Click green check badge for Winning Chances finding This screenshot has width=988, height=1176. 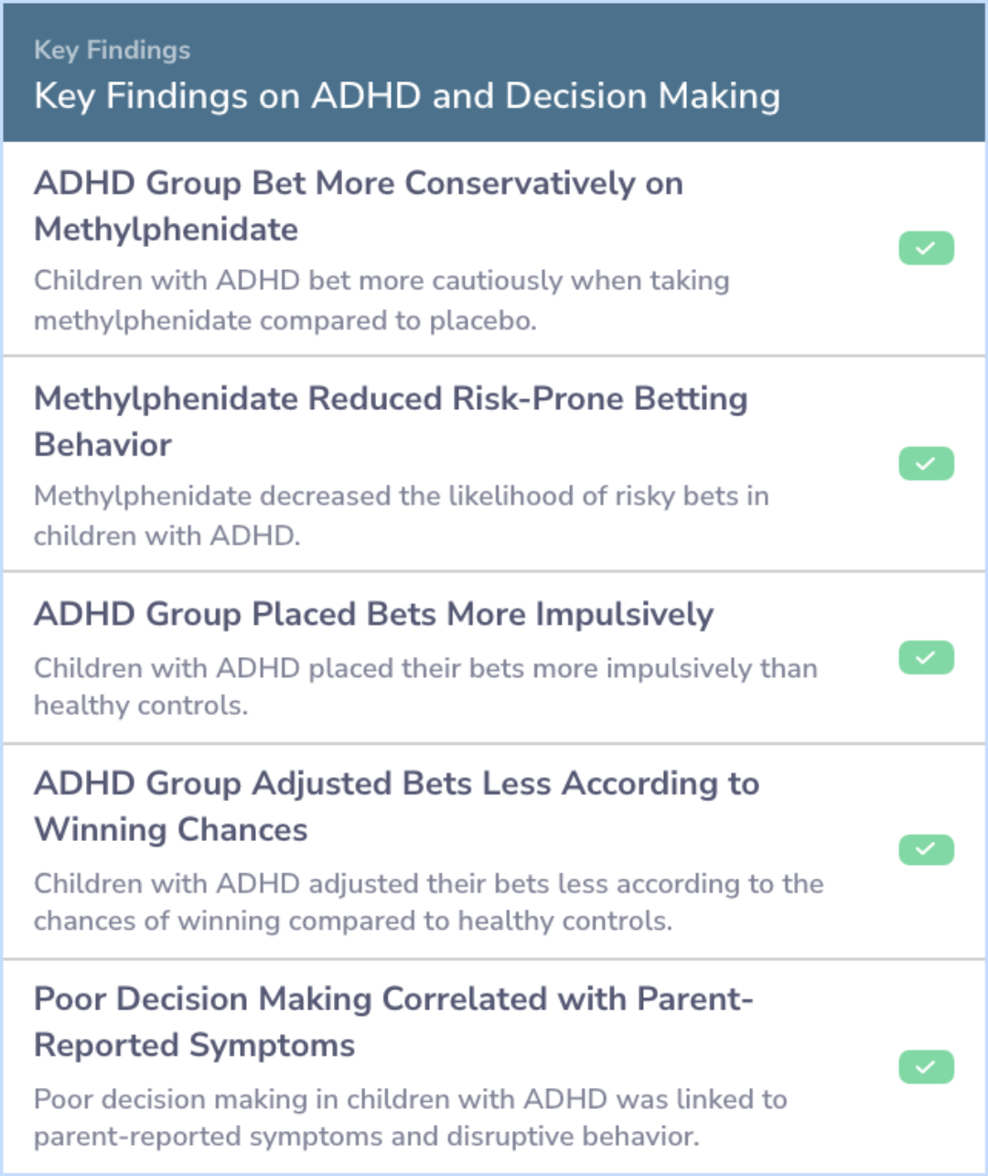(926, 850)
